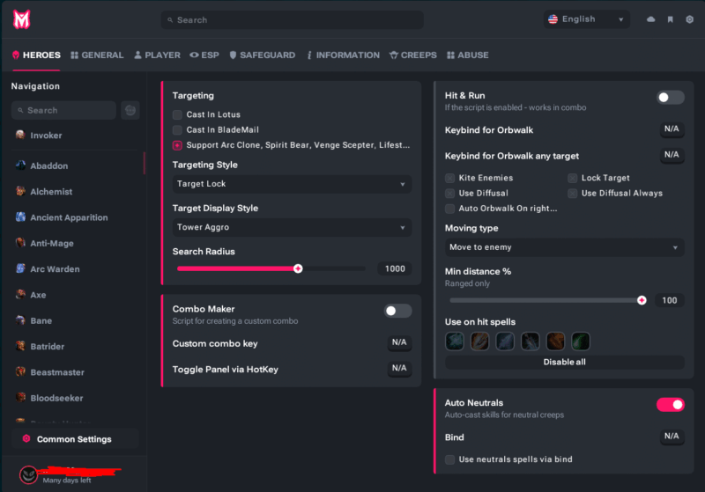Focus the Navigation search field
This screenshot has height=492, width=705.
click(x=63, y=110)
